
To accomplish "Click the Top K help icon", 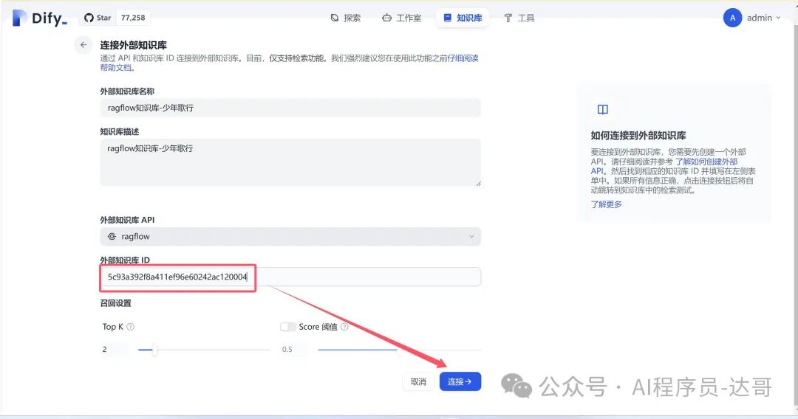I will point(130,327).
